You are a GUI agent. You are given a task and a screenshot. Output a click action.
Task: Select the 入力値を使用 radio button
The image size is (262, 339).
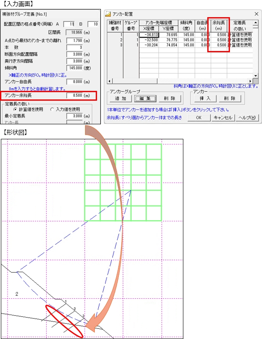[x=52, y=109]
